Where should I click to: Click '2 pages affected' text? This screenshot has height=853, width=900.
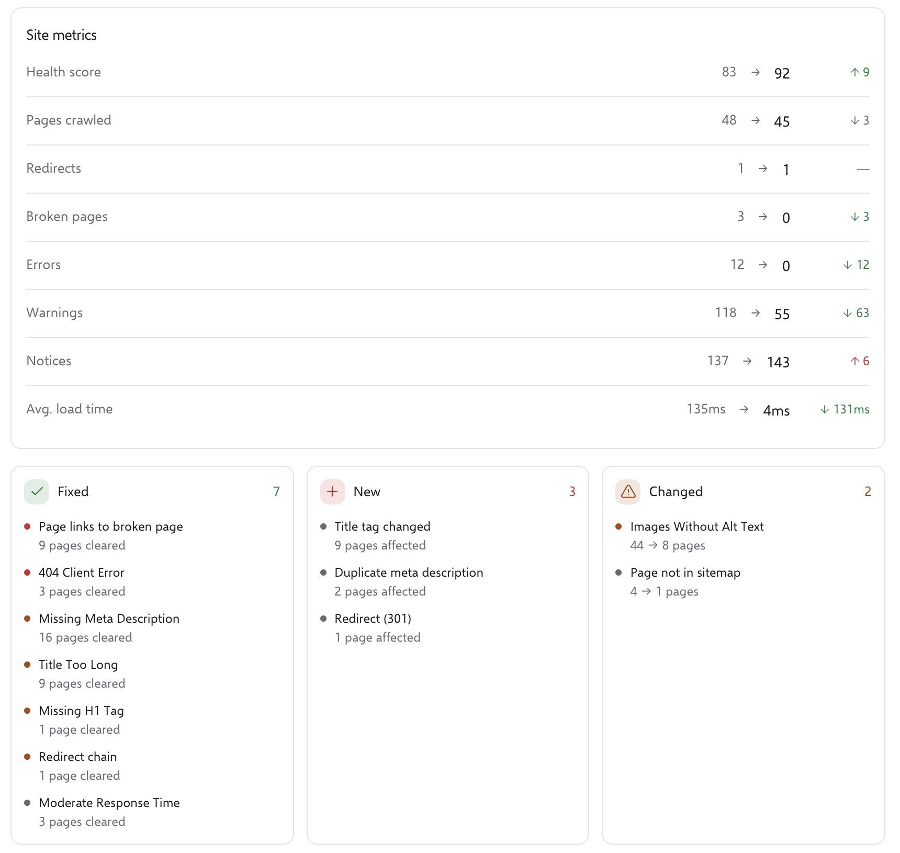pos(380,591)
